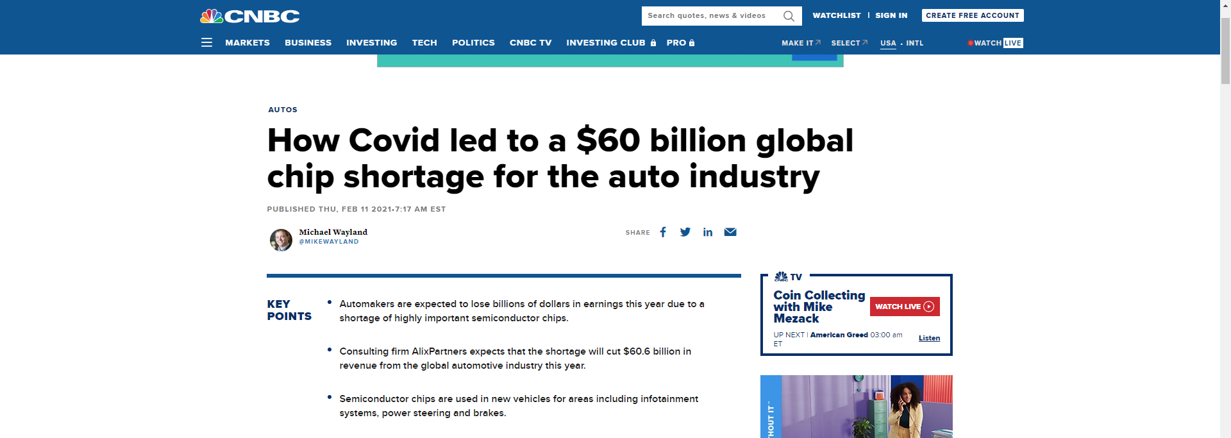Open the hamburger navigation menu
Screen dimensions: 1231x438
(x=206, y=43)
